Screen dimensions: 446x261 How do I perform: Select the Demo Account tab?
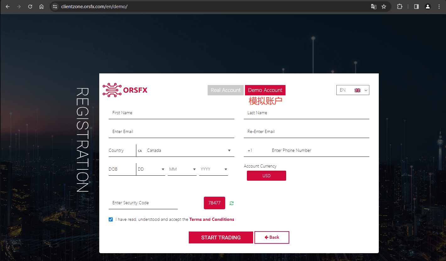point(265,90)
